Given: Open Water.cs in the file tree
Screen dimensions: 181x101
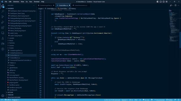Looking at the screenshot, I should click(13, 63).
